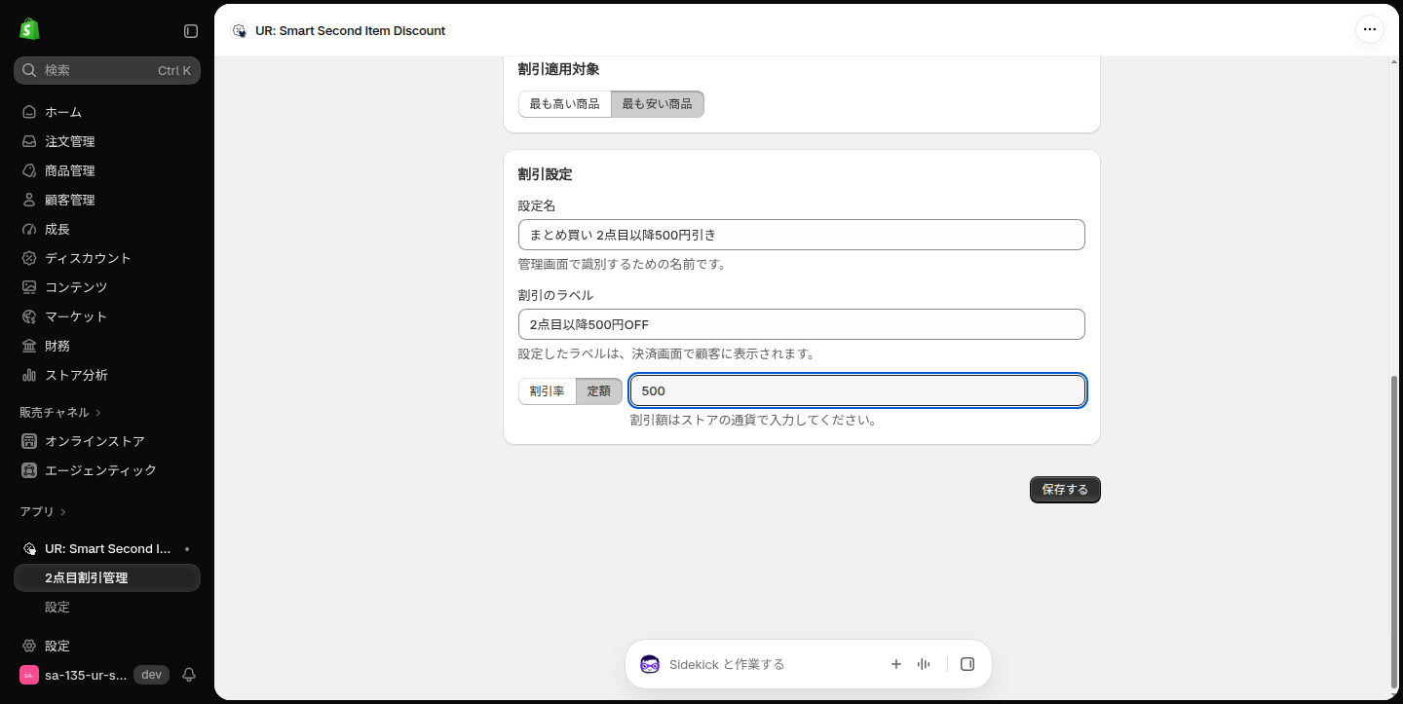Image resolution: width=1403 pixels, height=704 pixels.
Task: Switch discount type to 定額
Action: (599, 391)
